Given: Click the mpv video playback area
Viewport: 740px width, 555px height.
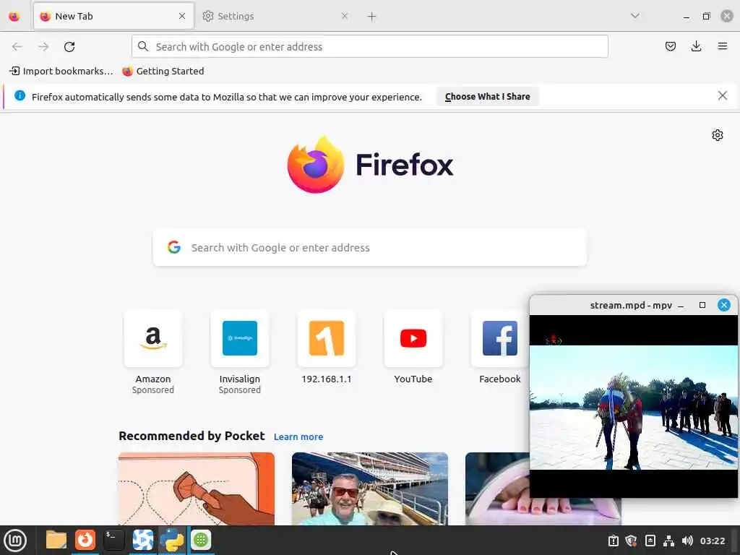Looking at the screenshot, I should 633,407.
